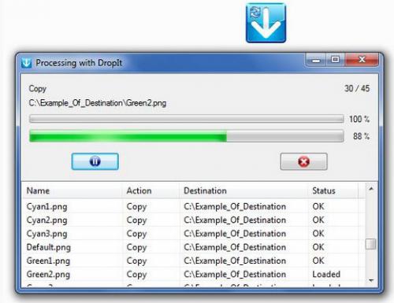Sort list by the Destination column header
The width and height of the screenshot is (394, 303).
pyautogui.click(x=243, y=190)
